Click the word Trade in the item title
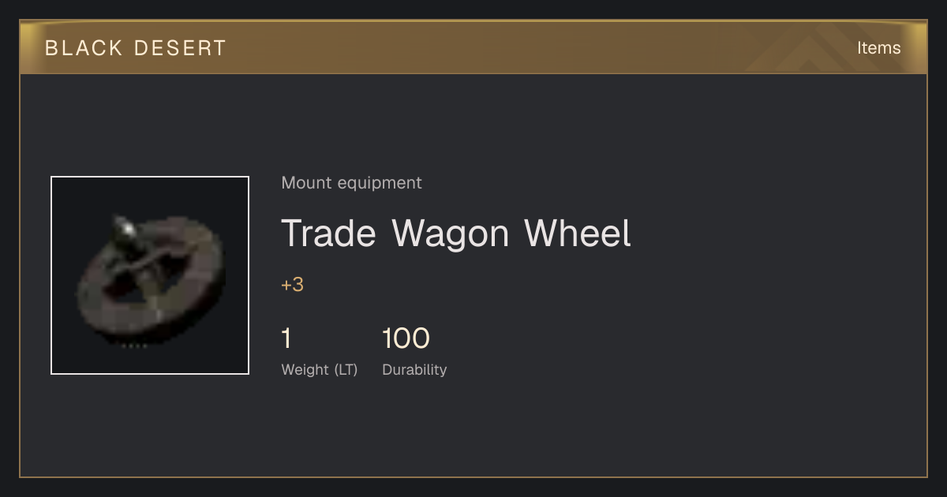The height and width of the screenshot is (497, 947). click(330, 234)
